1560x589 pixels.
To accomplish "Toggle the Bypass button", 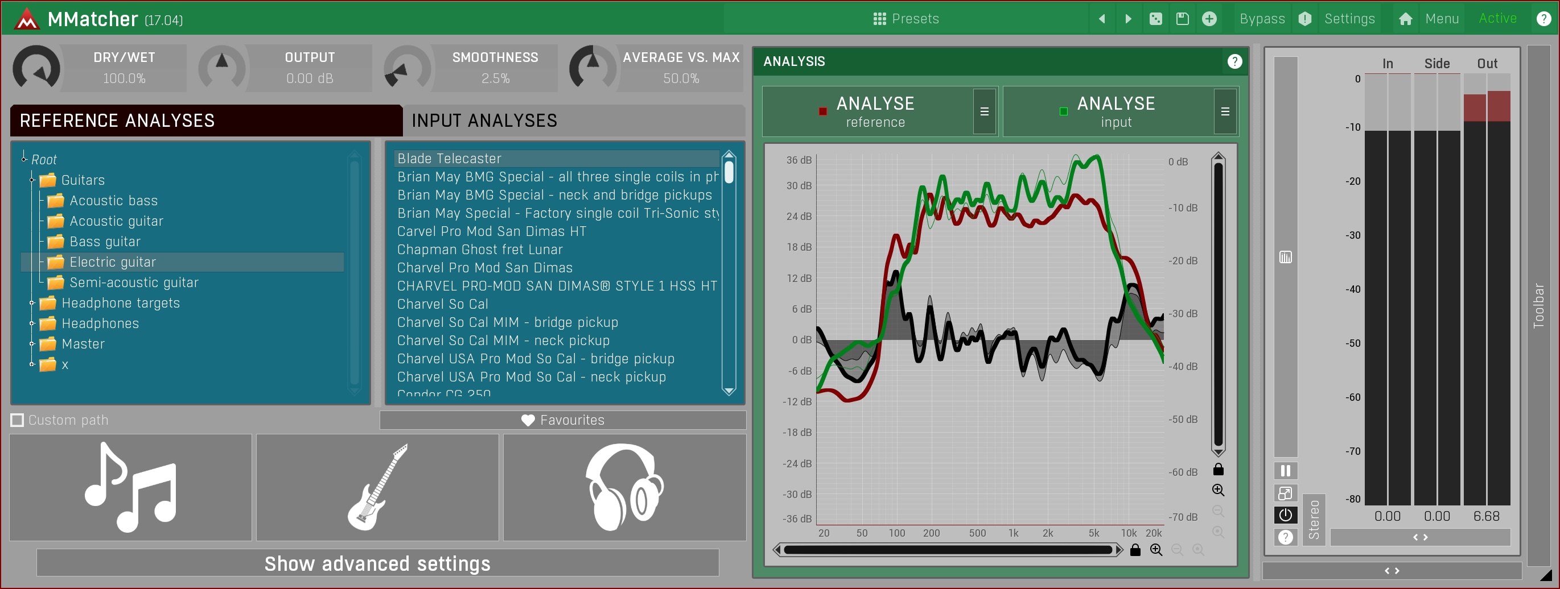I will pos(1261,19).
